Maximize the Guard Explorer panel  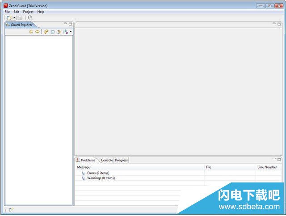(x=70, y=24)
